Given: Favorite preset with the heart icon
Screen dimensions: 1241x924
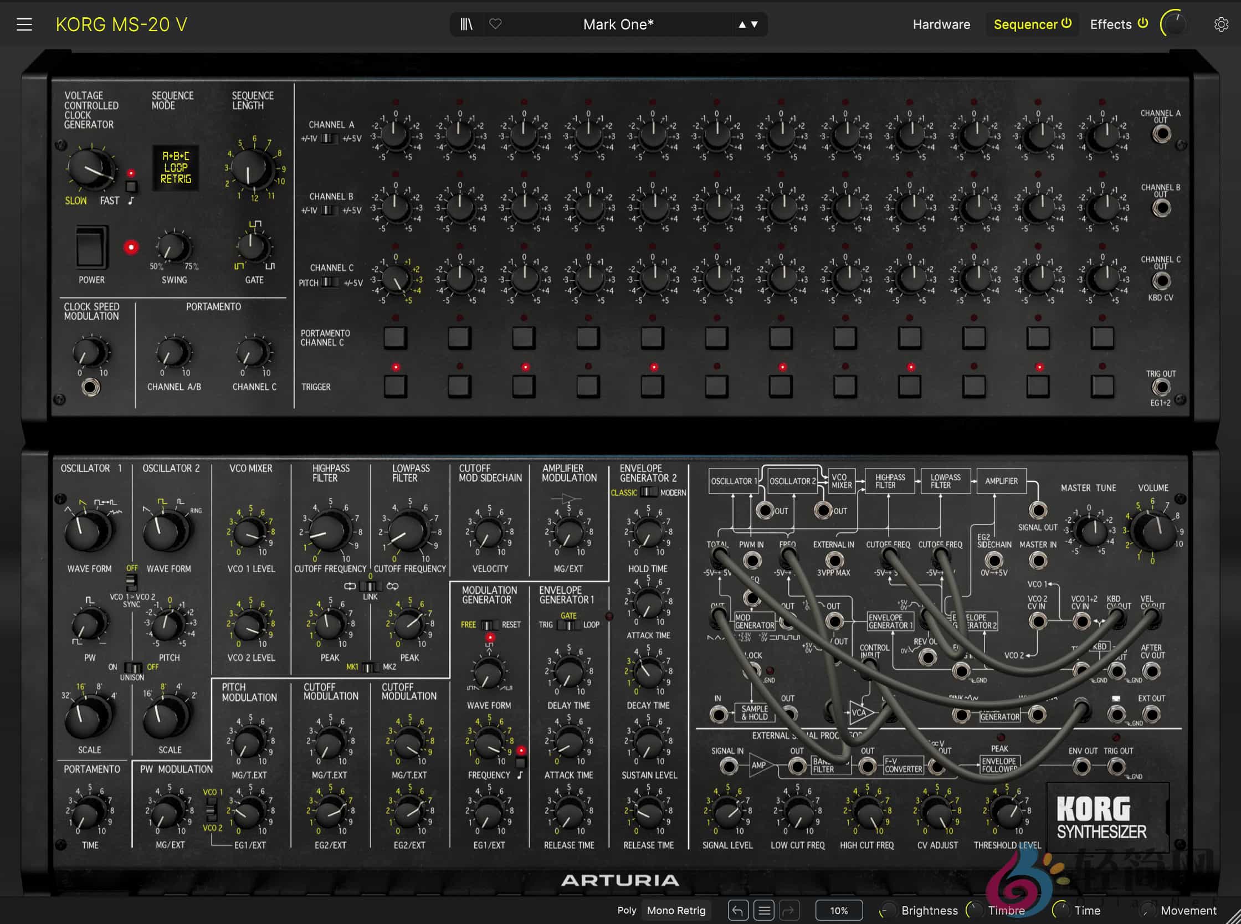Looking at the screenshot, I should [495, 24].
